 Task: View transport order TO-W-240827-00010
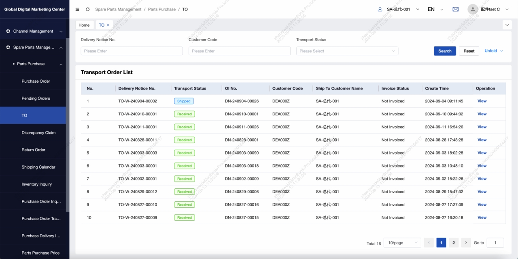(482, 204)
